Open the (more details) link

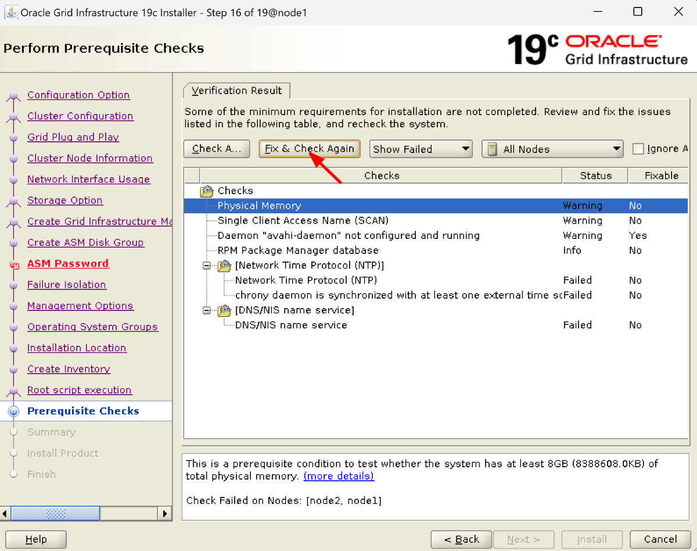(x=339, y=476)
